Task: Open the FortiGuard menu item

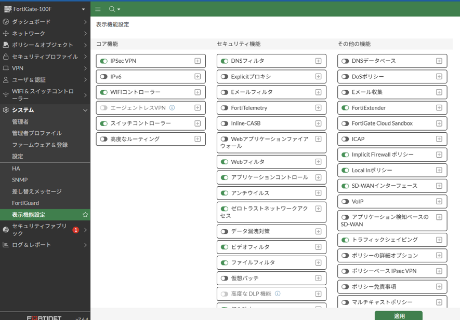Action: point(25,203)
